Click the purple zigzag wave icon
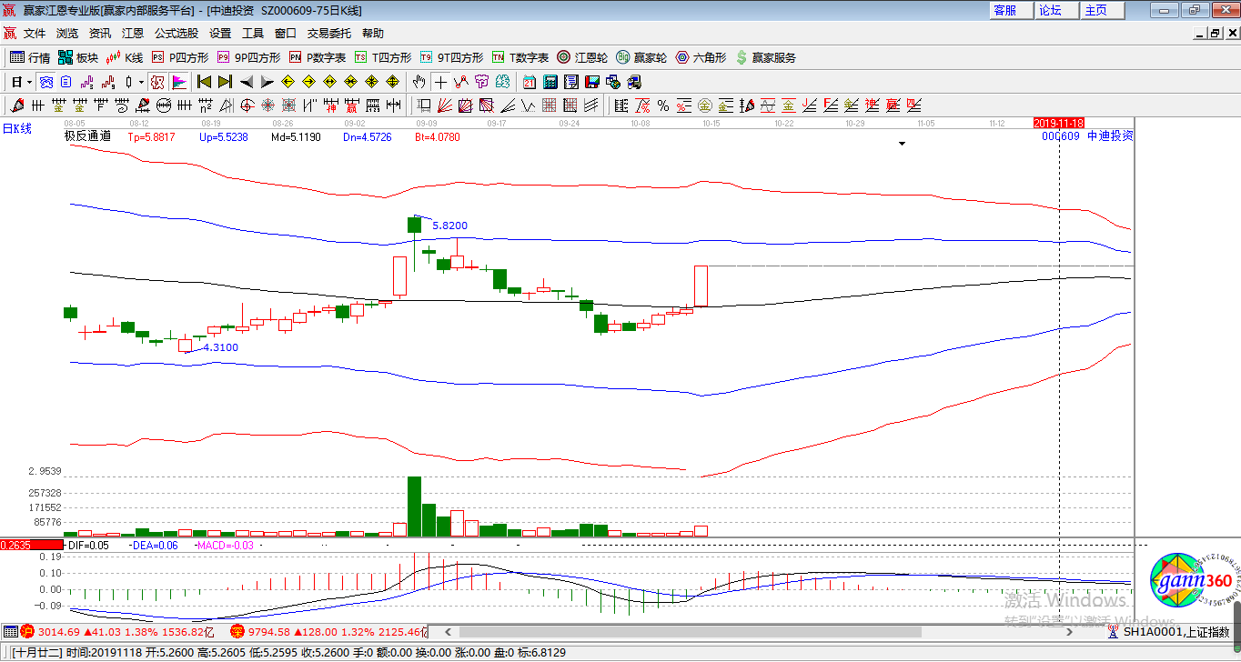Viewport: 1241px width, 662px height. (86, 82)
